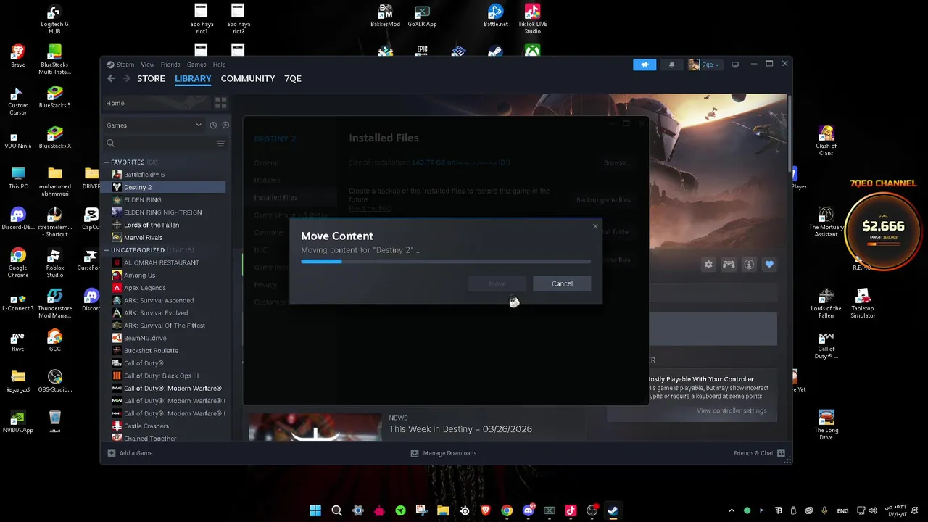Open the Games menu
The height and width of the screenshot is (522, 928).
coord(196,65)
